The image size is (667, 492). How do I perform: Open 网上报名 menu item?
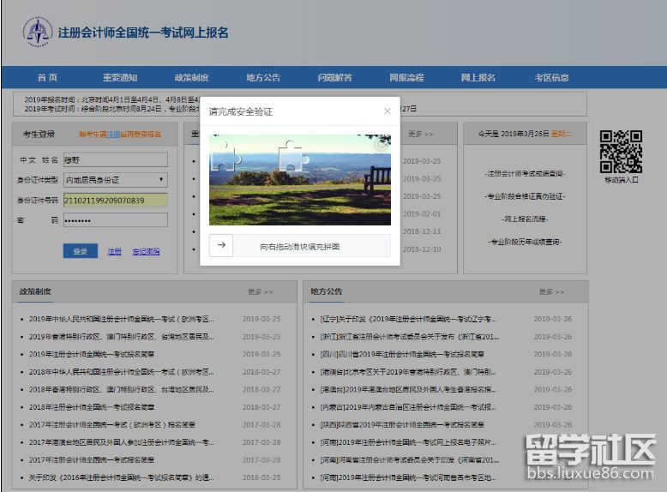tap(478, 78)
